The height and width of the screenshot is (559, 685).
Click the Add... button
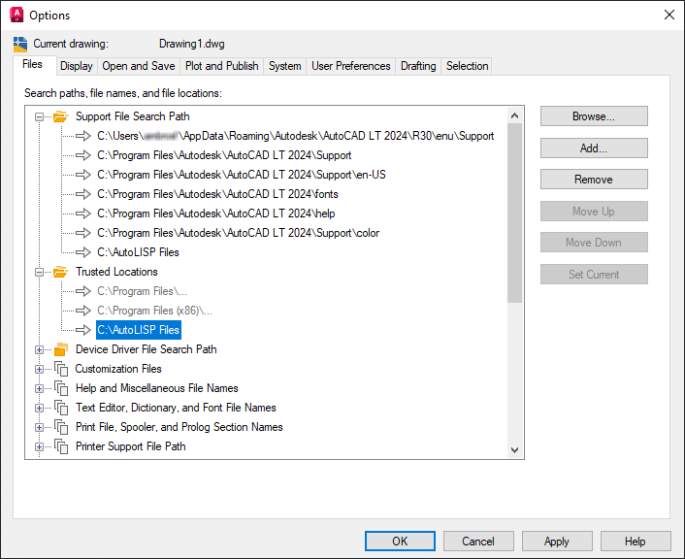point(594,148)
